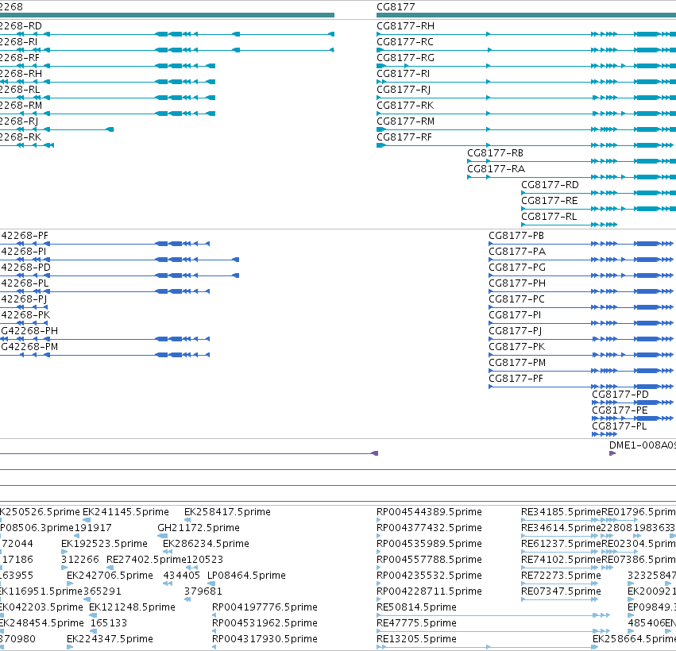Select protein label CG8177-PM
The width and height of the screenshot is (676, 651).
[517, 364]
